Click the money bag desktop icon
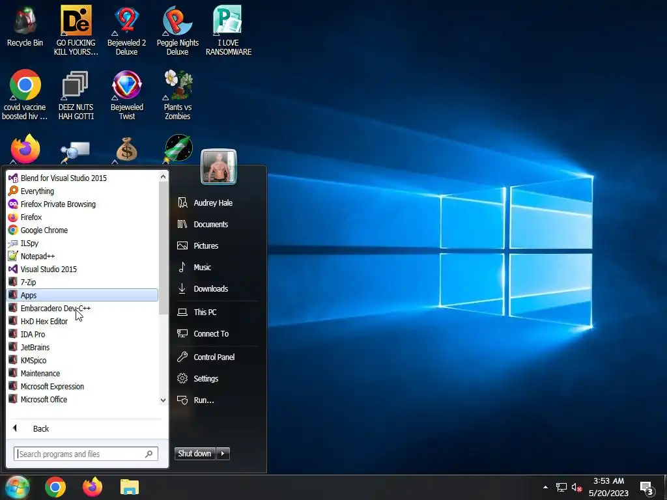Screen dimensions: 667x500 click(x=127, y=149)
